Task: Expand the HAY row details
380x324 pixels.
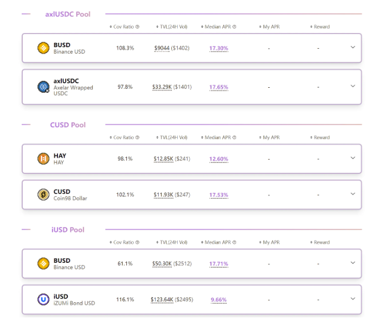Action: [x=353, y=158]
